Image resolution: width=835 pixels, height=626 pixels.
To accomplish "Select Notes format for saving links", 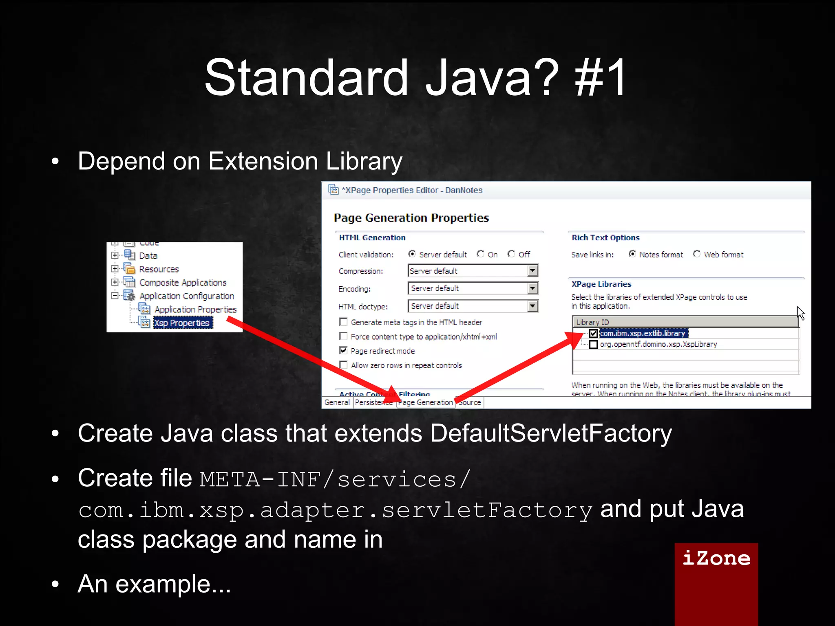I will coord(632,254).
